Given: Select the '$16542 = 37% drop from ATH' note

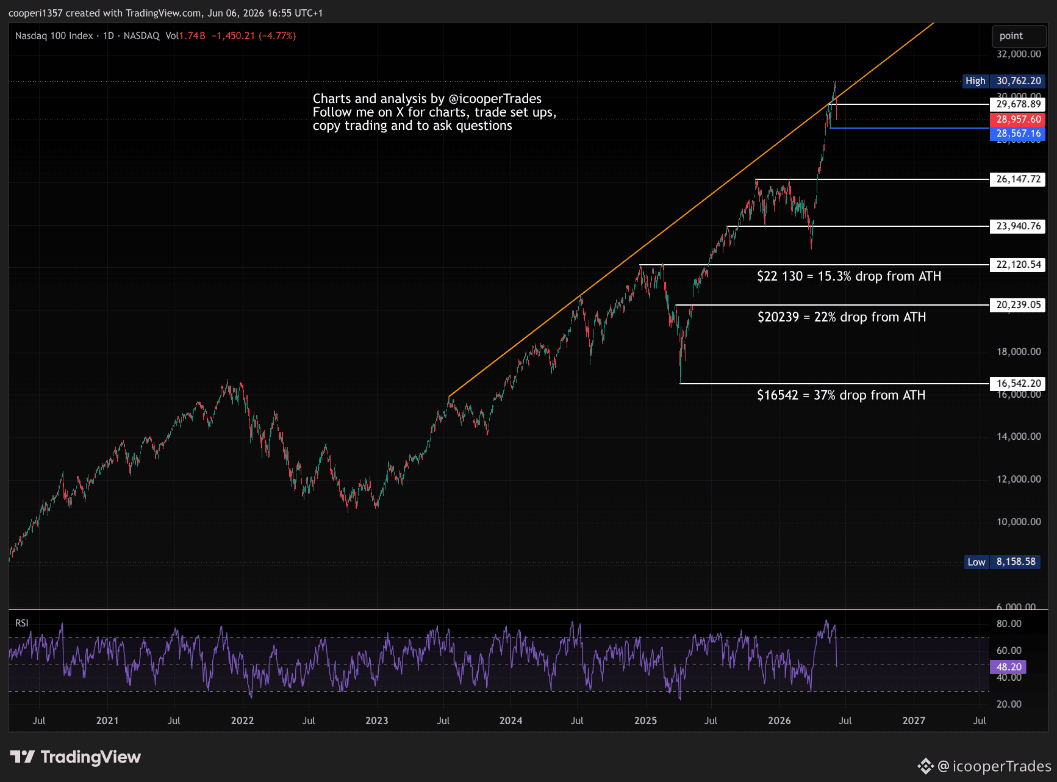Looking at the screenshot, I should (x=841, y=395).
